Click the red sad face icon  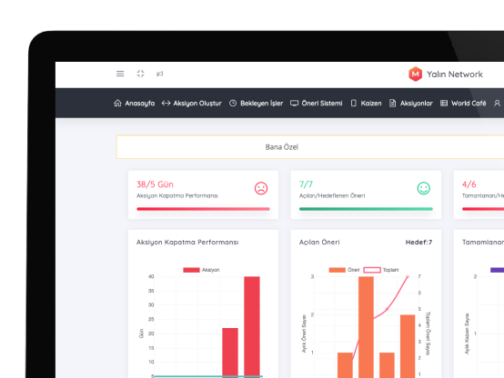[261, 188]
